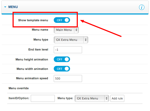The image size is (150, 111).
Task: Click the ItemID/Option text box
Action: pyautogui.click(x=43, y=98)
